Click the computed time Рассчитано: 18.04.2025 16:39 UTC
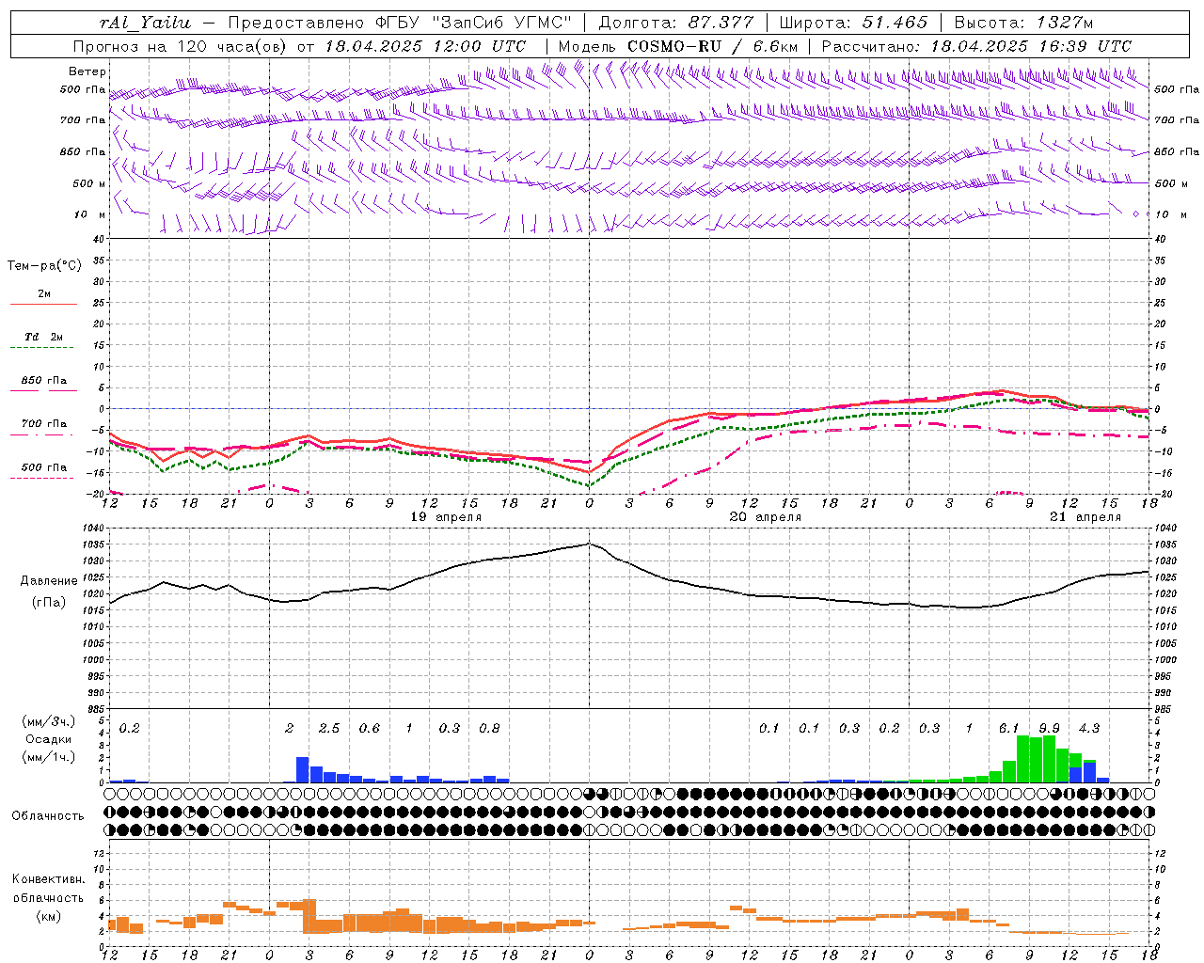 coord(976,46)
